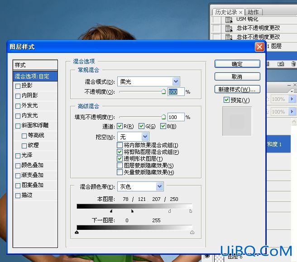Open the layer fill arrow in Layers panel

(x=292, y=112)
